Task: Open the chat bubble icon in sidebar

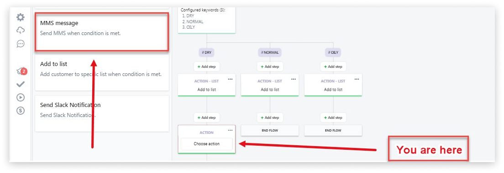Action: (21, 44)
